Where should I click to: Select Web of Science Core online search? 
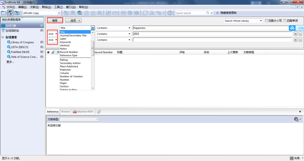tap(24, 57)
